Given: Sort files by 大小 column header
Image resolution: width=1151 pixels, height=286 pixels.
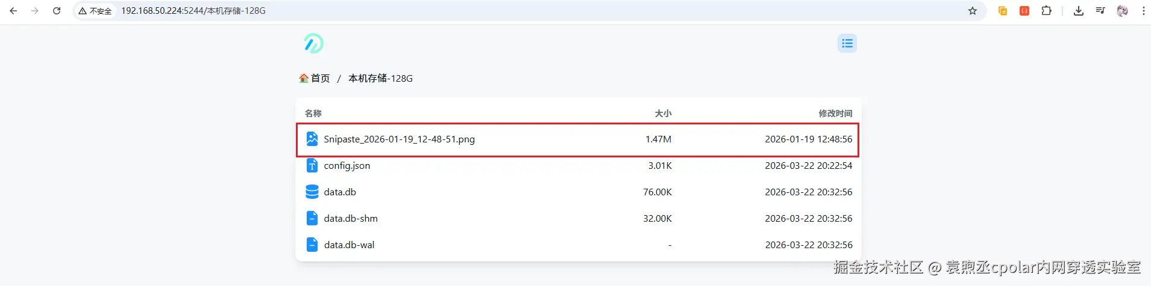Looking at the screenshot, I should pos(663,113).
